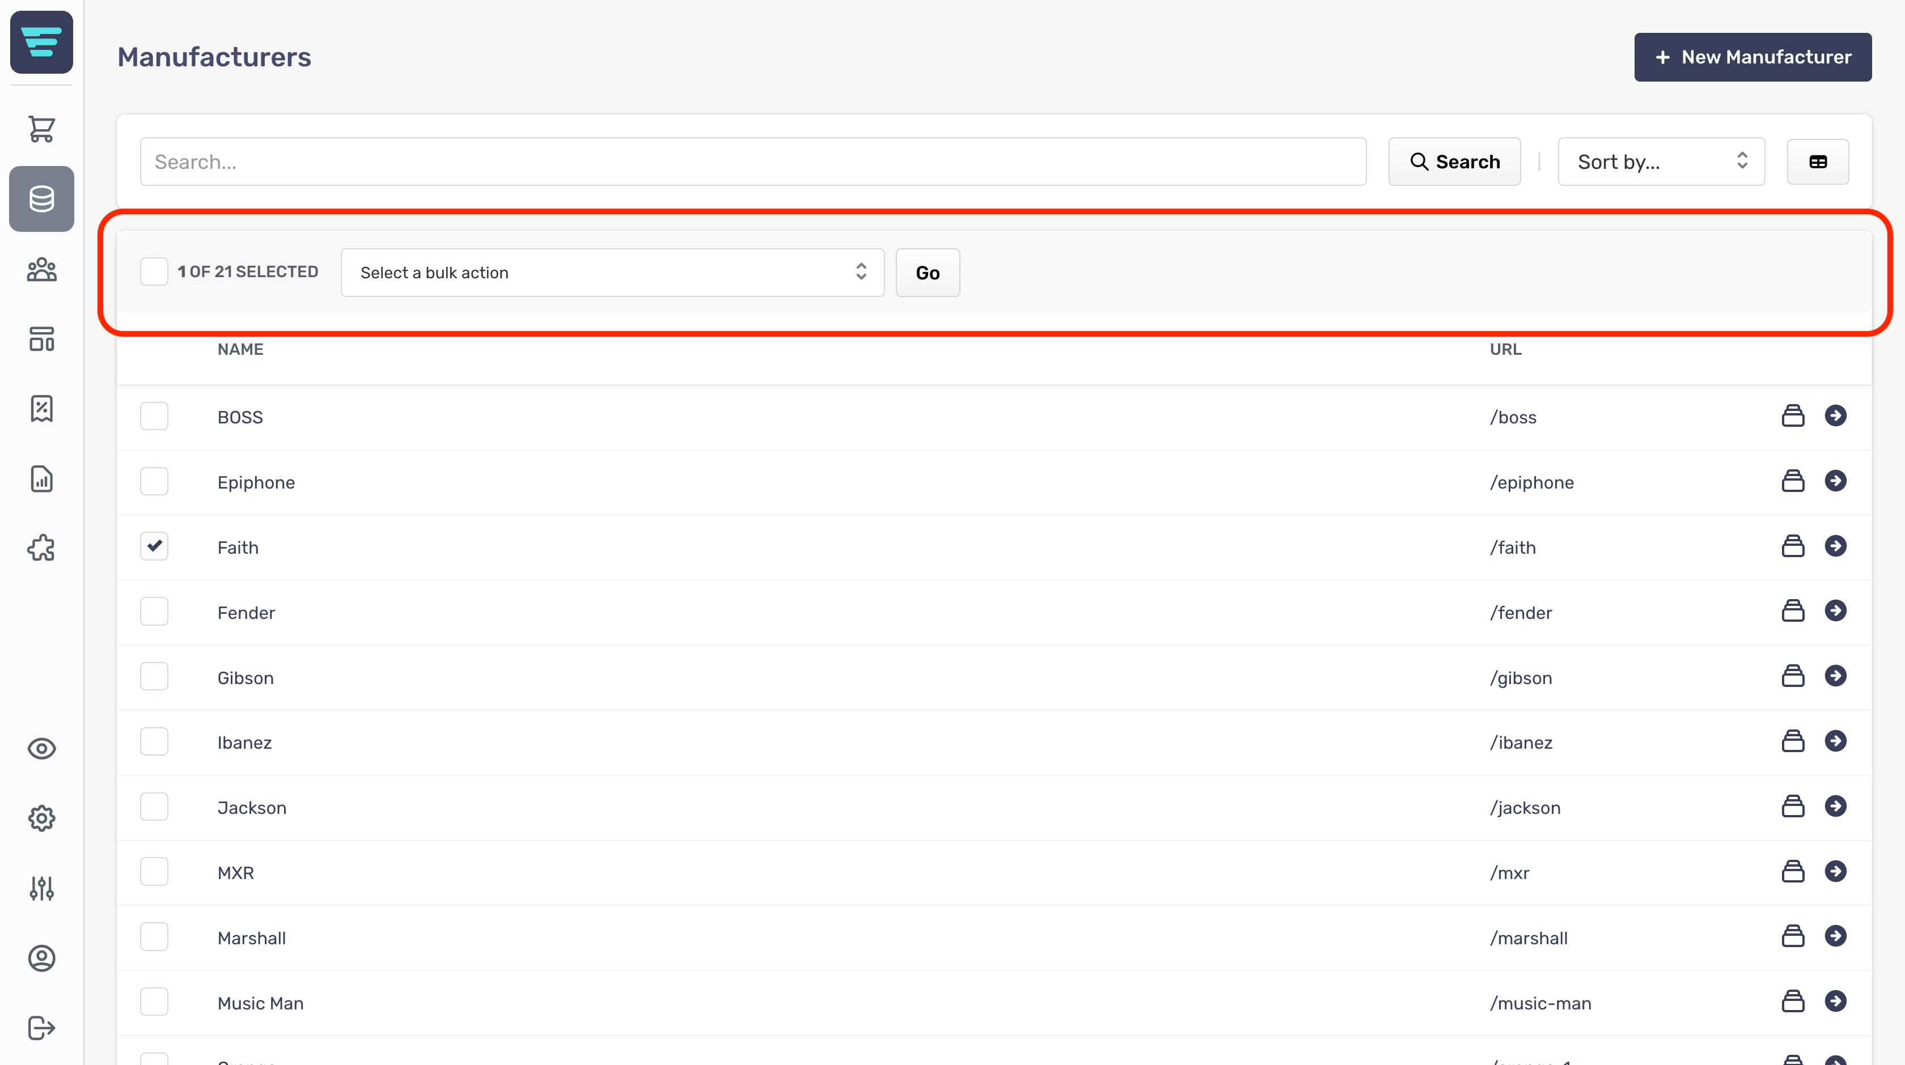This screenshot has width=1905, height=1065.
Task: Check the Jackson row checkbox
Action: click(x=154, y=807)
